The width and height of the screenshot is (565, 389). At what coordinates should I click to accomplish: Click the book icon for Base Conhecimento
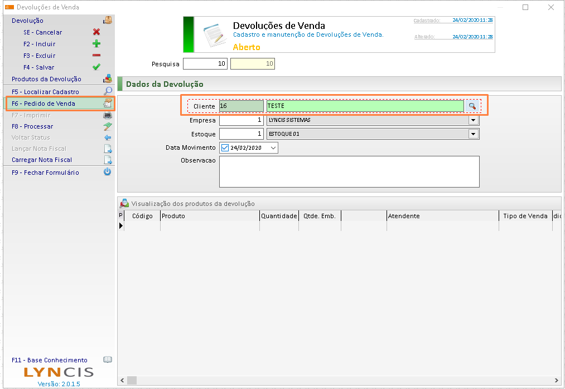[108, 360]
